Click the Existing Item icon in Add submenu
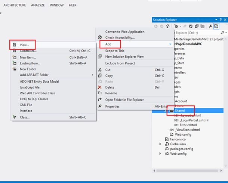Screen dimensions: 228x183 pyautogui.click(x=15, y=63)
